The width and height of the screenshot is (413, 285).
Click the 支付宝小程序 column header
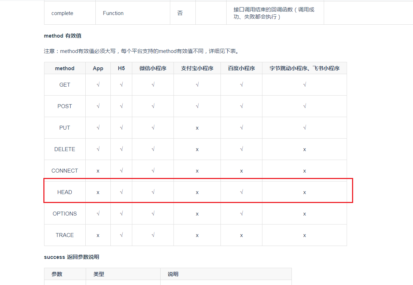click(x=197, y=68)
